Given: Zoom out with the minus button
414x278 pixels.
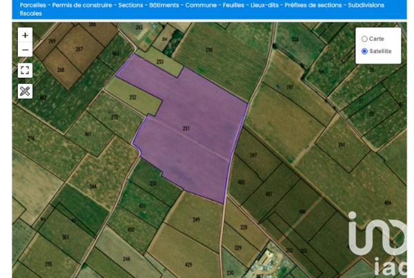Looking at the screenshot, I should pyautogui.click(x=26, y=50).
